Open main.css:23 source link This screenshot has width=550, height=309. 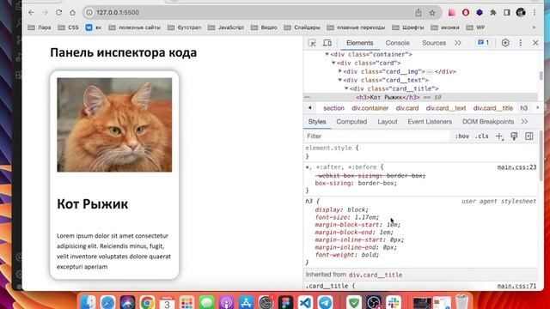coord(516,167)
